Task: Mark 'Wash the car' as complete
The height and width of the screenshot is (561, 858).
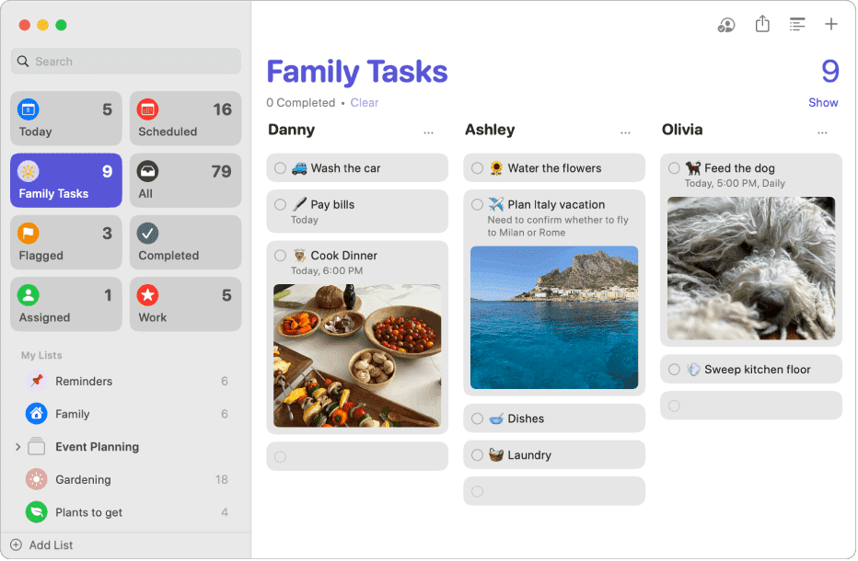Action: point(279,167)
